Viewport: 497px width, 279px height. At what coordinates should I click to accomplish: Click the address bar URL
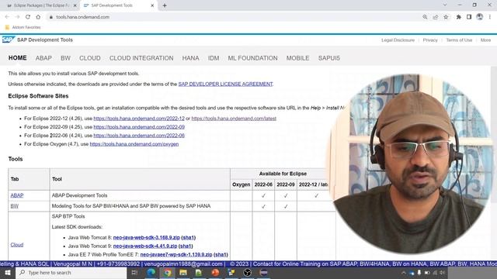83,17
